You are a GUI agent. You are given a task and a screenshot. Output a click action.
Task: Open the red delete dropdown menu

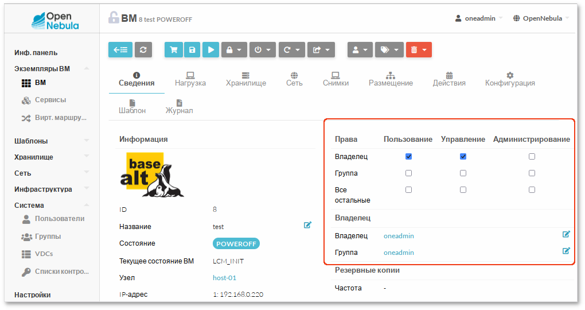[x=418, y=50]
